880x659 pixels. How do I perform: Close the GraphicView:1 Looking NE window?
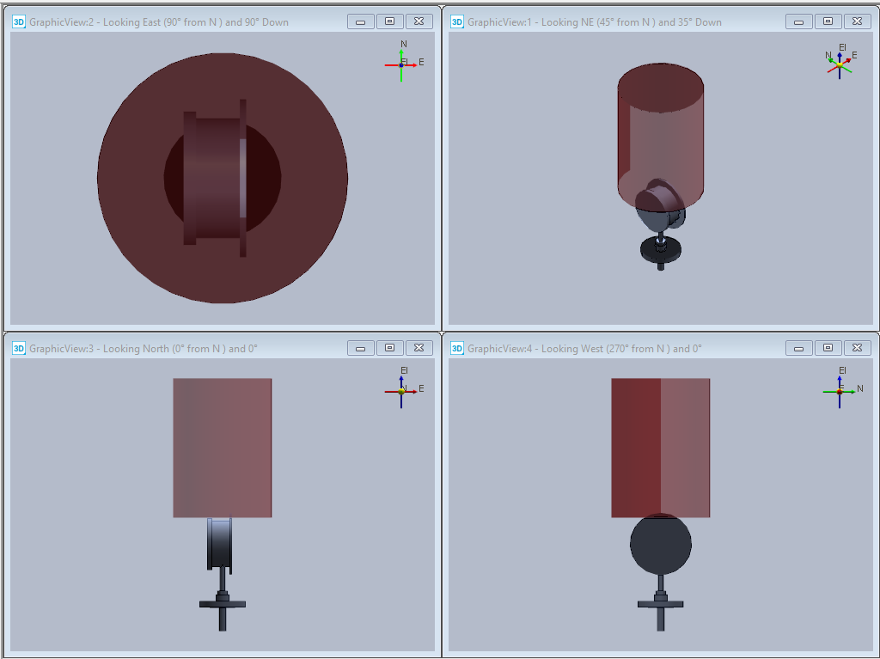[857, 21]
